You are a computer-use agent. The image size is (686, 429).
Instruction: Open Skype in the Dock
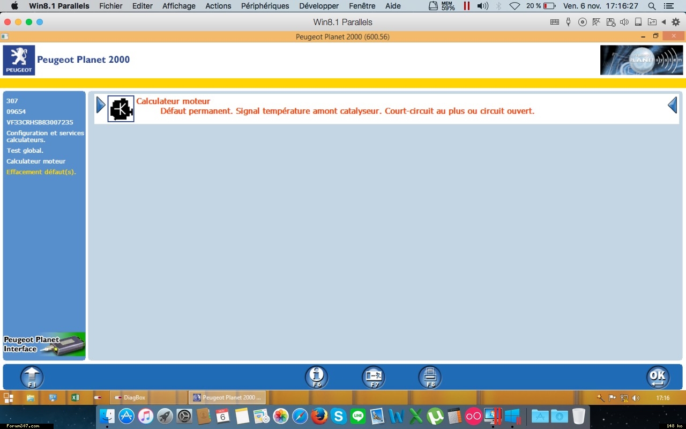(339, 416)
